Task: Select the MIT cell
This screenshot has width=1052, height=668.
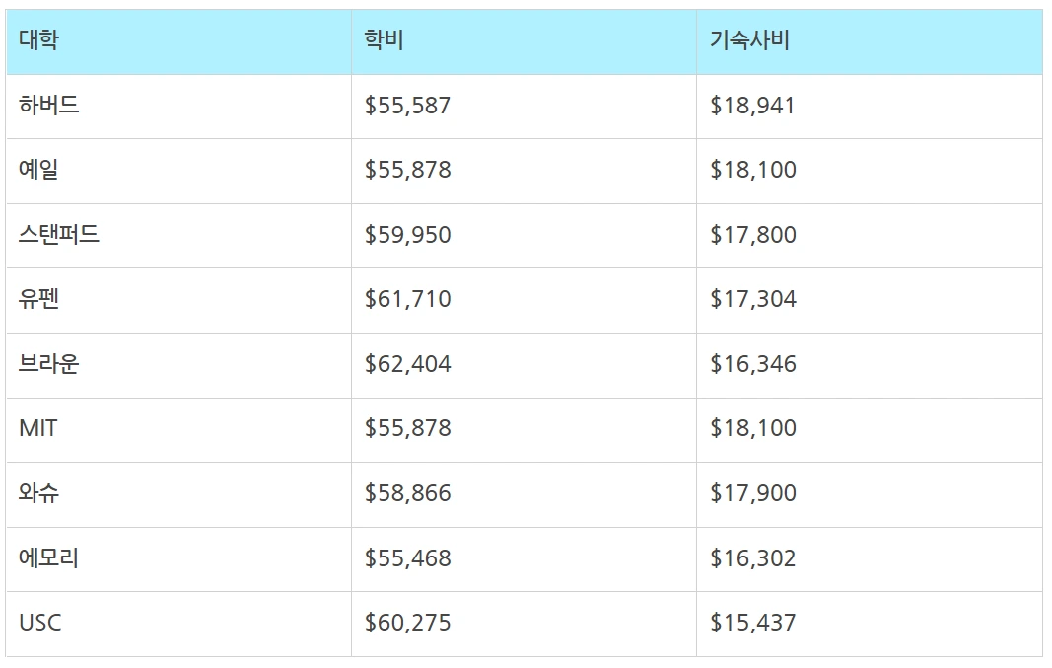Action: pyautogui.click(x=37, y=428)
